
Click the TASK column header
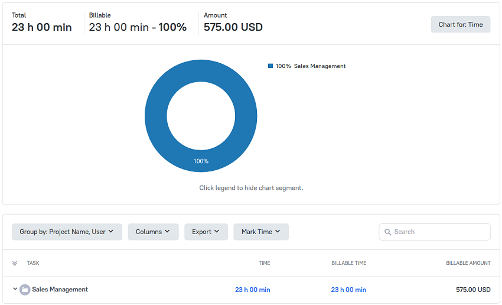pyautogui.click(x=33, y=263)
